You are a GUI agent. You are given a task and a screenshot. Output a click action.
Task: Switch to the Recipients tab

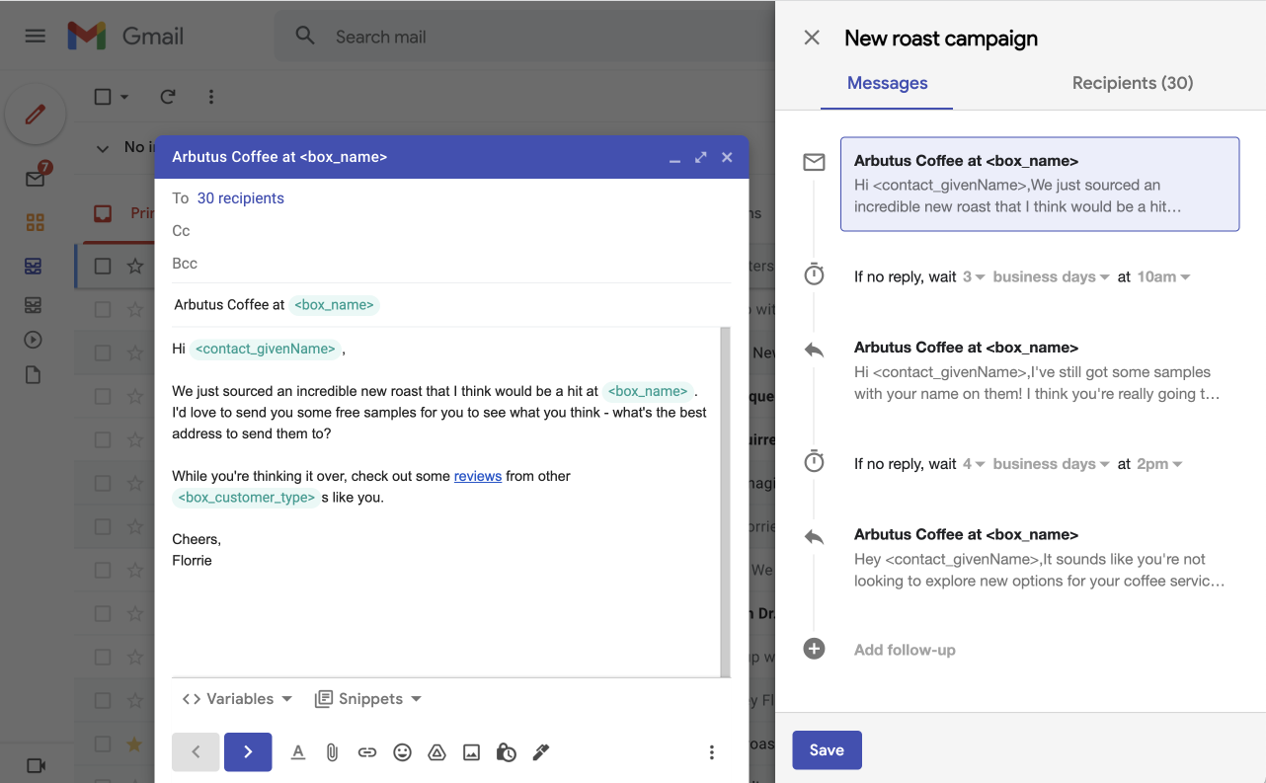1132,83
